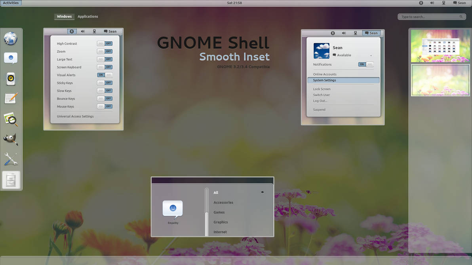Focus the Type to search field
Viewport: 472px width, 265px height.
pyautogui.click(x=432, y=17)
